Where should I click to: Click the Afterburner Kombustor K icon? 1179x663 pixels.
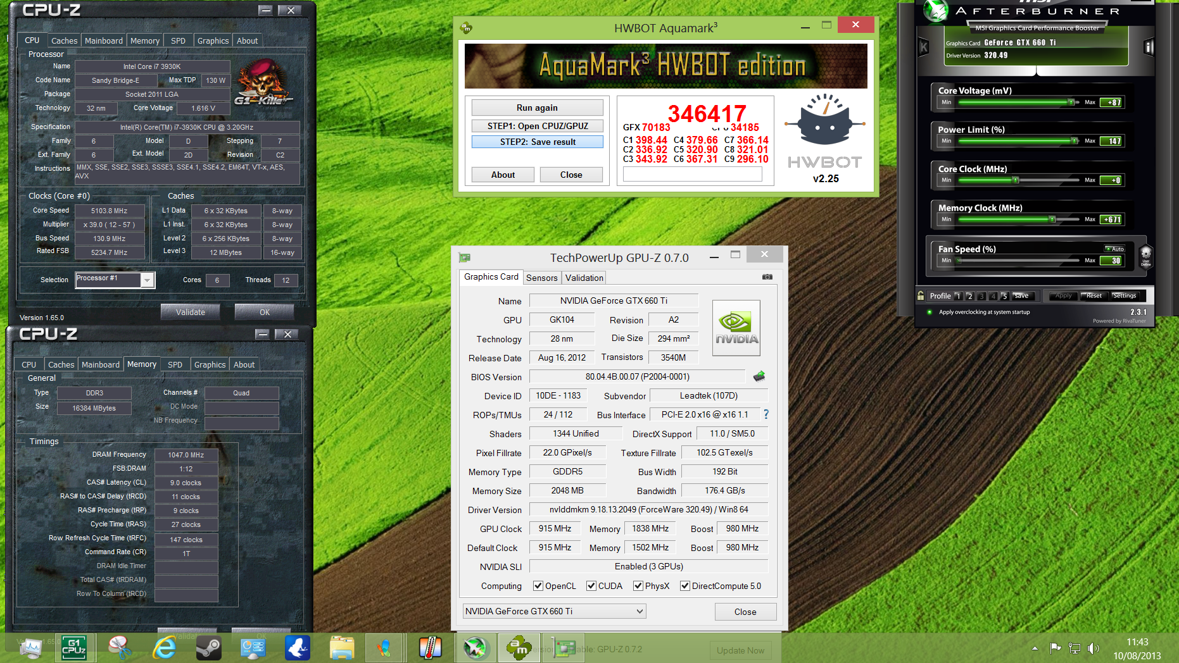click(x=923, y=47)
